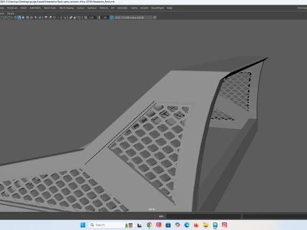Toggle the View Transform color management icon
Image resolution: width=307 pixels, height=230 pixels.
111,17
